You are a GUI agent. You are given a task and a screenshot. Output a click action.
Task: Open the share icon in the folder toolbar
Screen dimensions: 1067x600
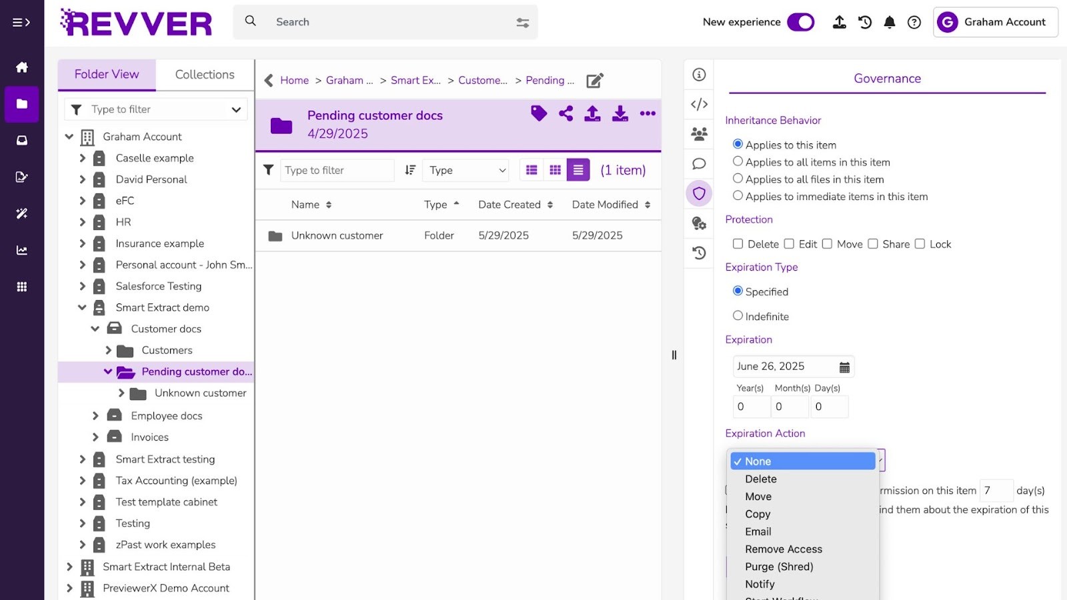coord(566,113)
